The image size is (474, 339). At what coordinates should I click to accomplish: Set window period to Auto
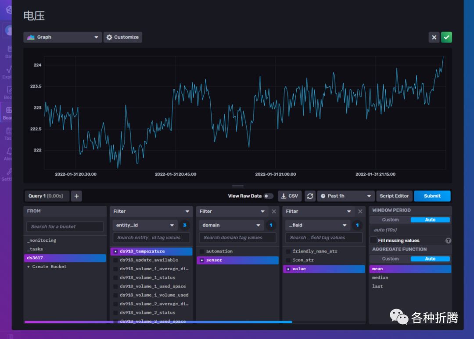(x=430, y=220)
